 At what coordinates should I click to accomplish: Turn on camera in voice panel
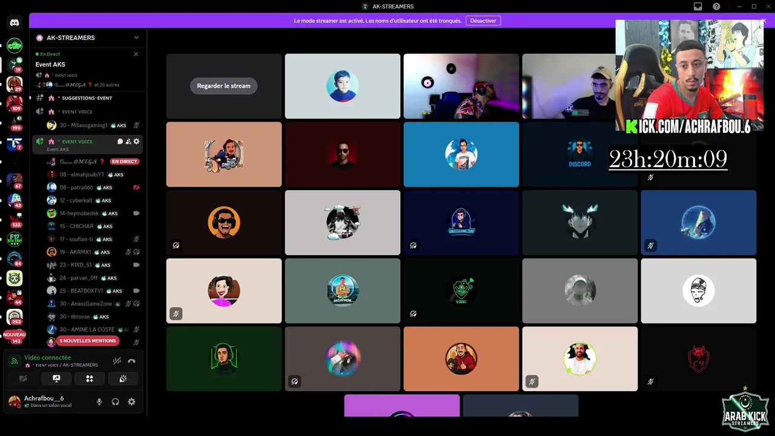23,378
